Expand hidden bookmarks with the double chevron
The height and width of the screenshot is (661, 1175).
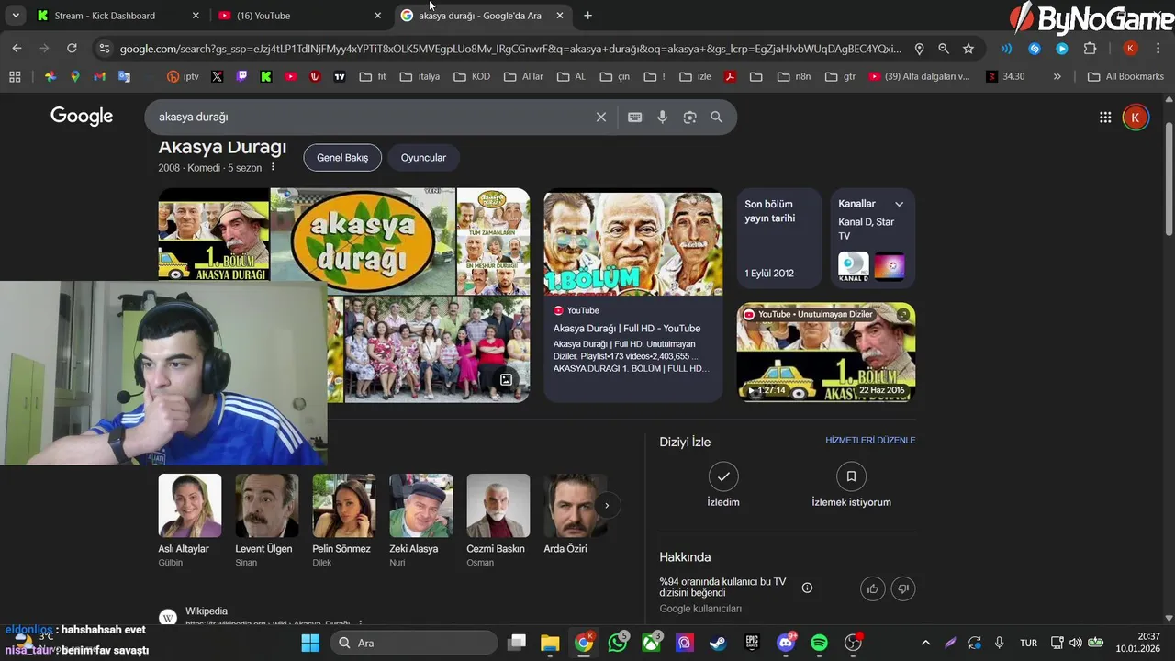pyautogui.click(x=1057, y=76)
